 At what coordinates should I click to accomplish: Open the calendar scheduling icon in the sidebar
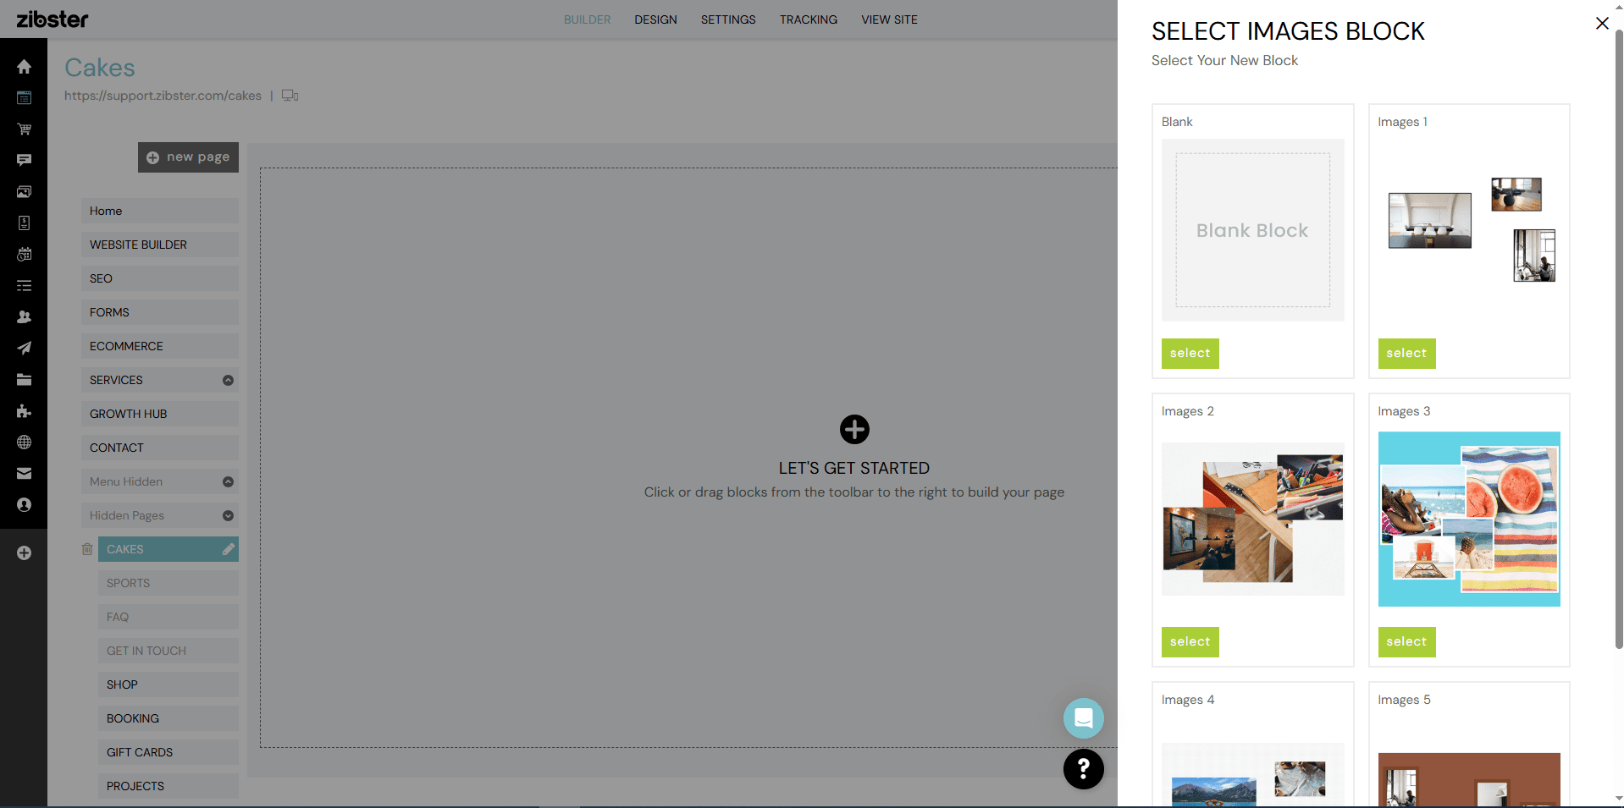tap(24, 254)
